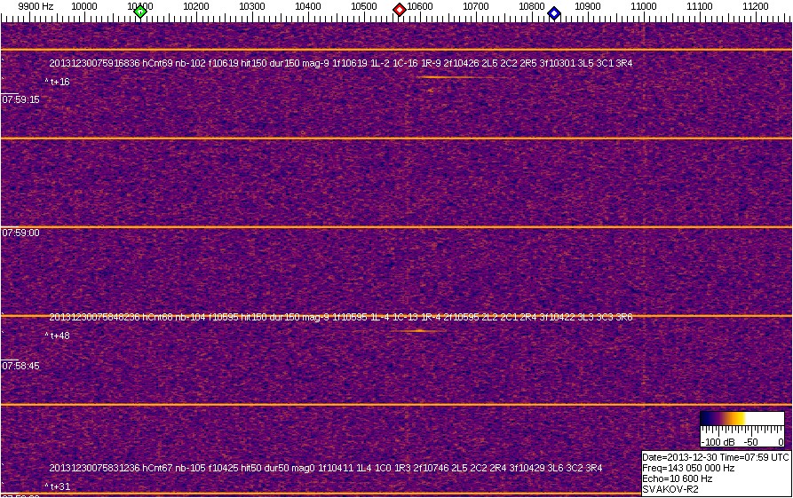Select the red diamond frequency marker
The width and height of the screenshot is (793, 498).
pyautogui.click(x=400, y=10)
